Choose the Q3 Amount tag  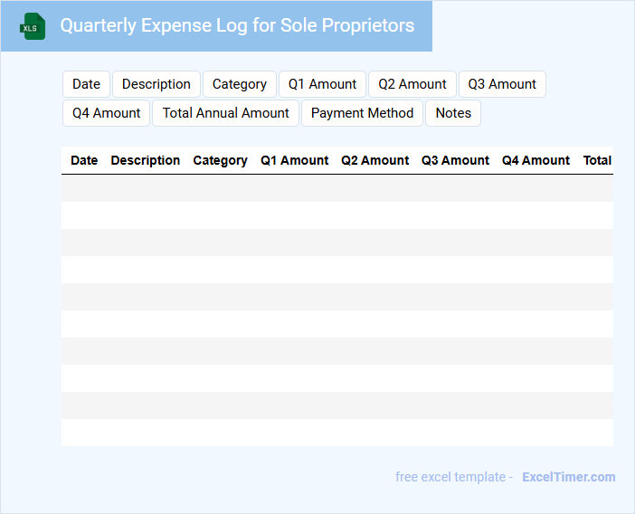(x=502, y=84)
